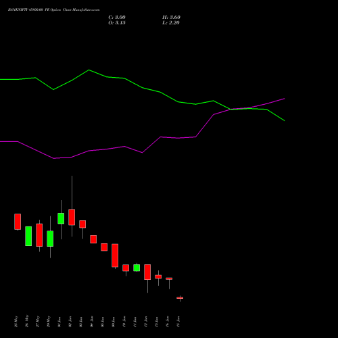Click the 11 Jun date label

[x=135, y=322]
